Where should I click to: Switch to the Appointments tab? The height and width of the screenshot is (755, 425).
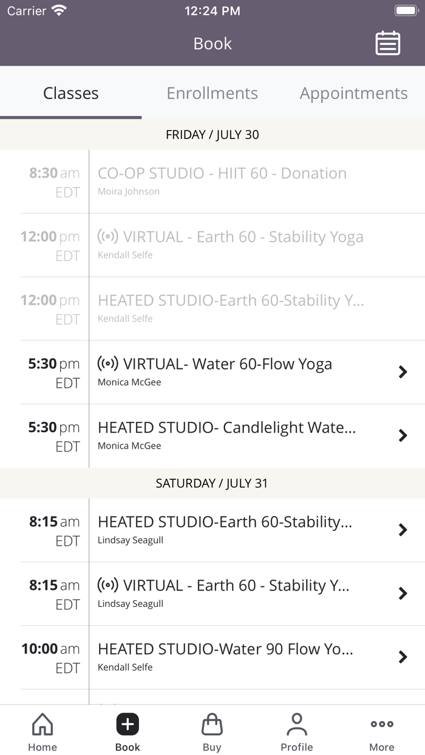[353, 93]
